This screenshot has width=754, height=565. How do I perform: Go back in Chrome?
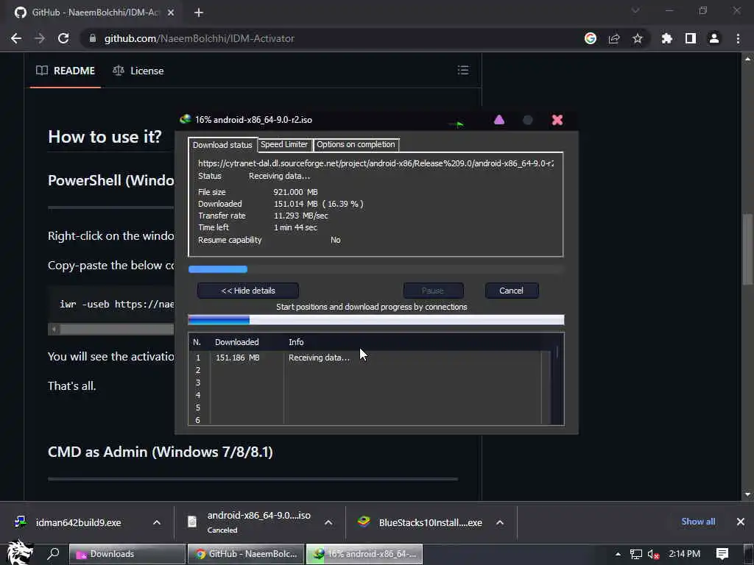click(x=16, y=38)
